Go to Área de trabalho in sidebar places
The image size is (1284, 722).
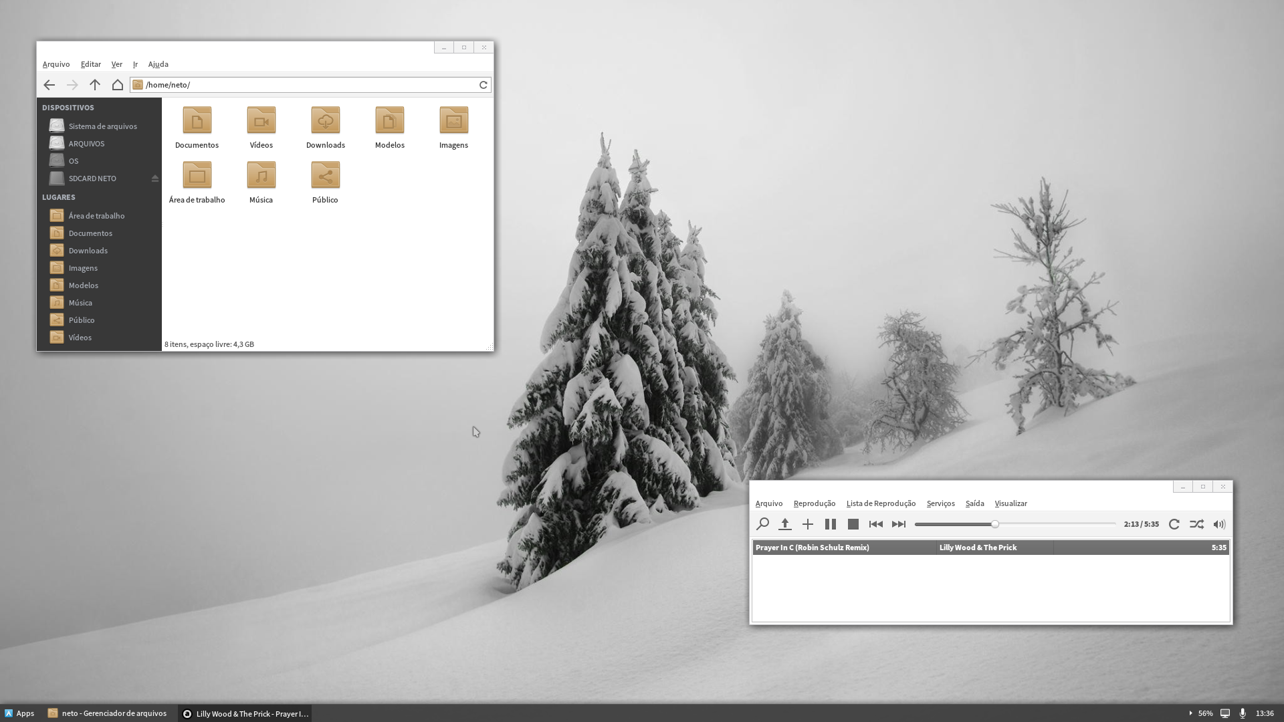pos(99,216)
